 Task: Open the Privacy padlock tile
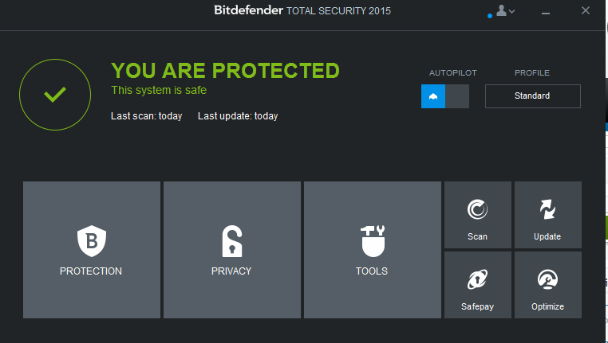click(x=231, y=249)
